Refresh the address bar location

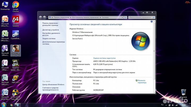coord(125,17)
